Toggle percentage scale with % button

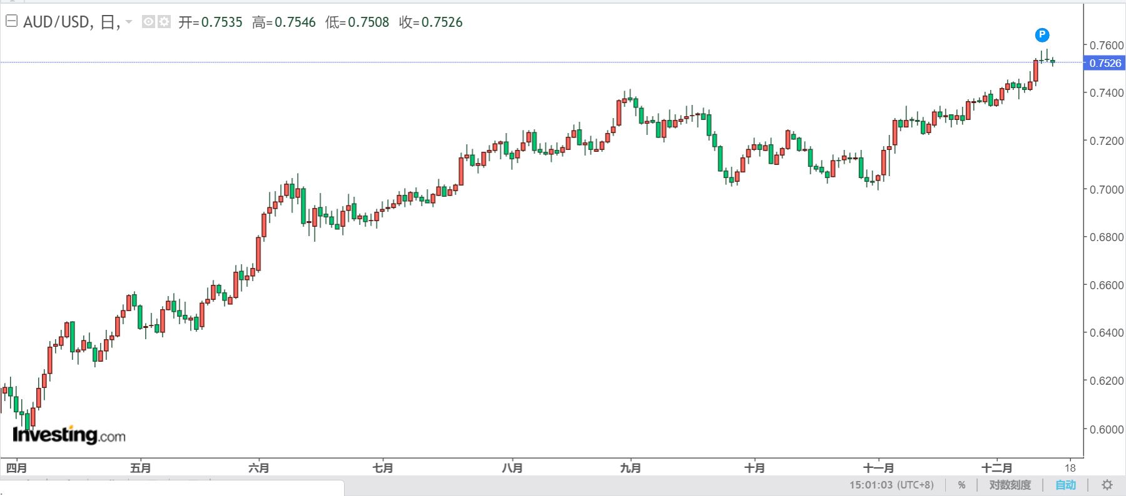pos(961,485)
